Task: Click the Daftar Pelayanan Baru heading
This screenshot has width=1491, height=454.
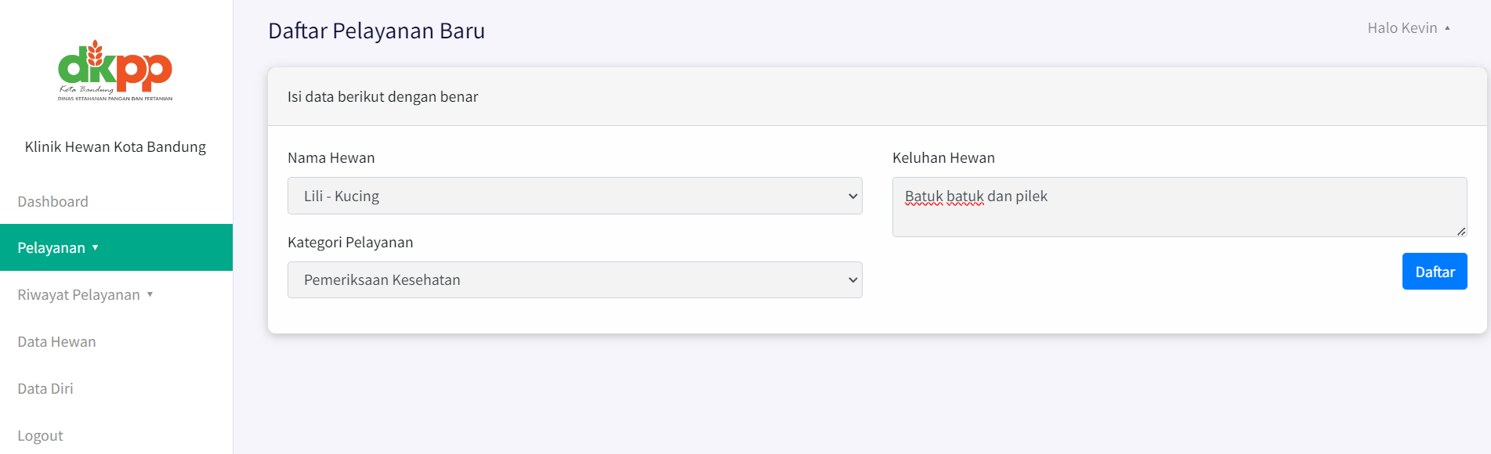Action: [376, 31]
